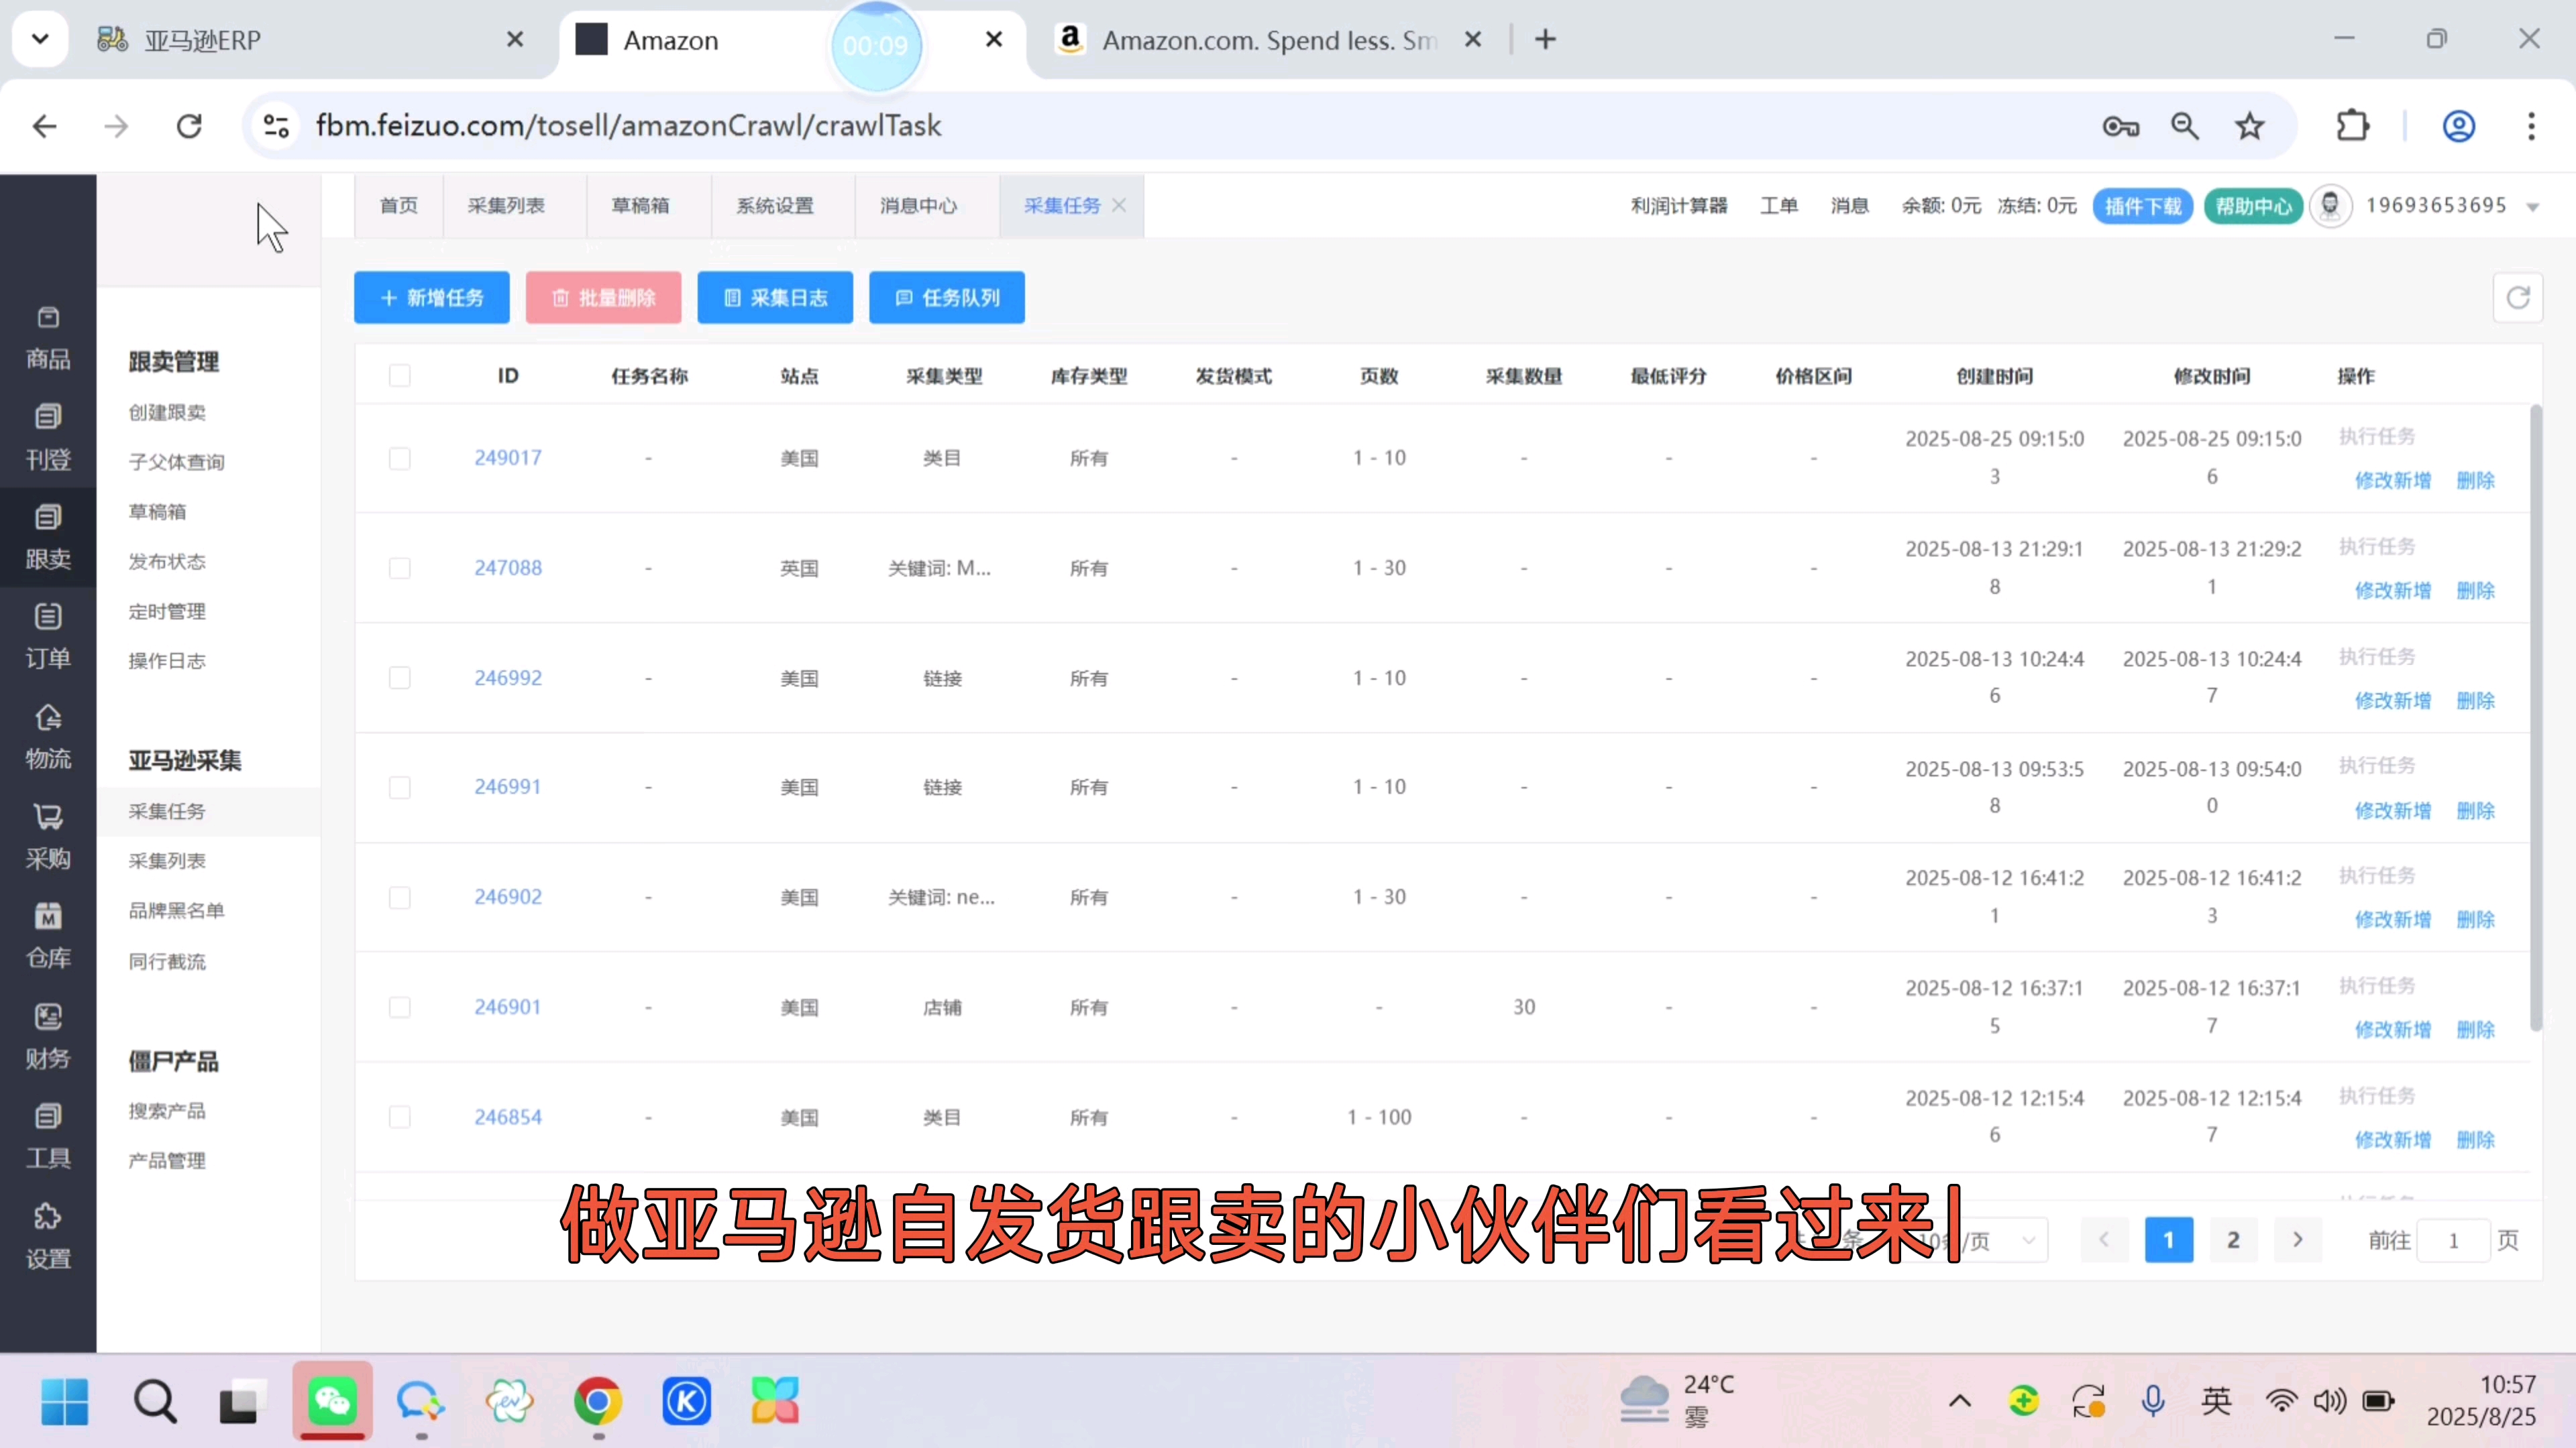Click 删除 for task 247088
Screen dimensions: 2576x1448
click(2475, 591)
